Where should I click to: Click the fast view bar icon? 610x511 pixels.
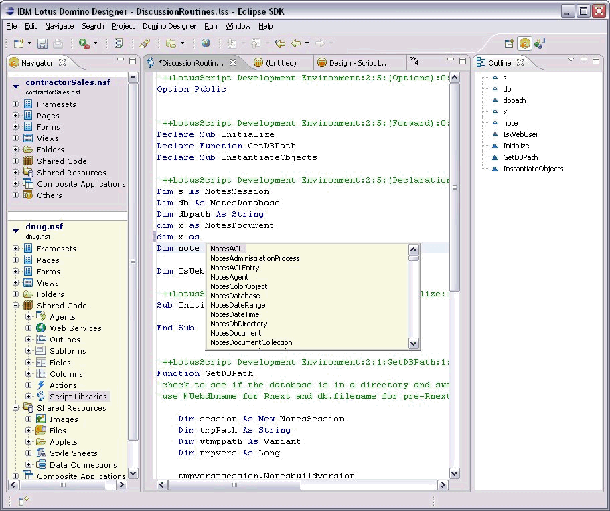click(23, 501)
